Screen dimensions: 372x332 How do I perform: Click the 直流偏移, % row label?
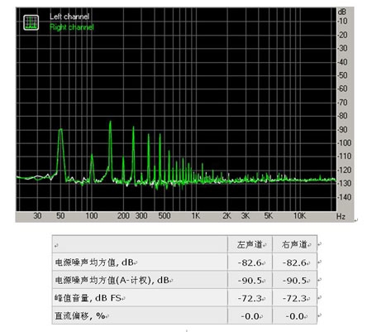(x=80, y=315)
